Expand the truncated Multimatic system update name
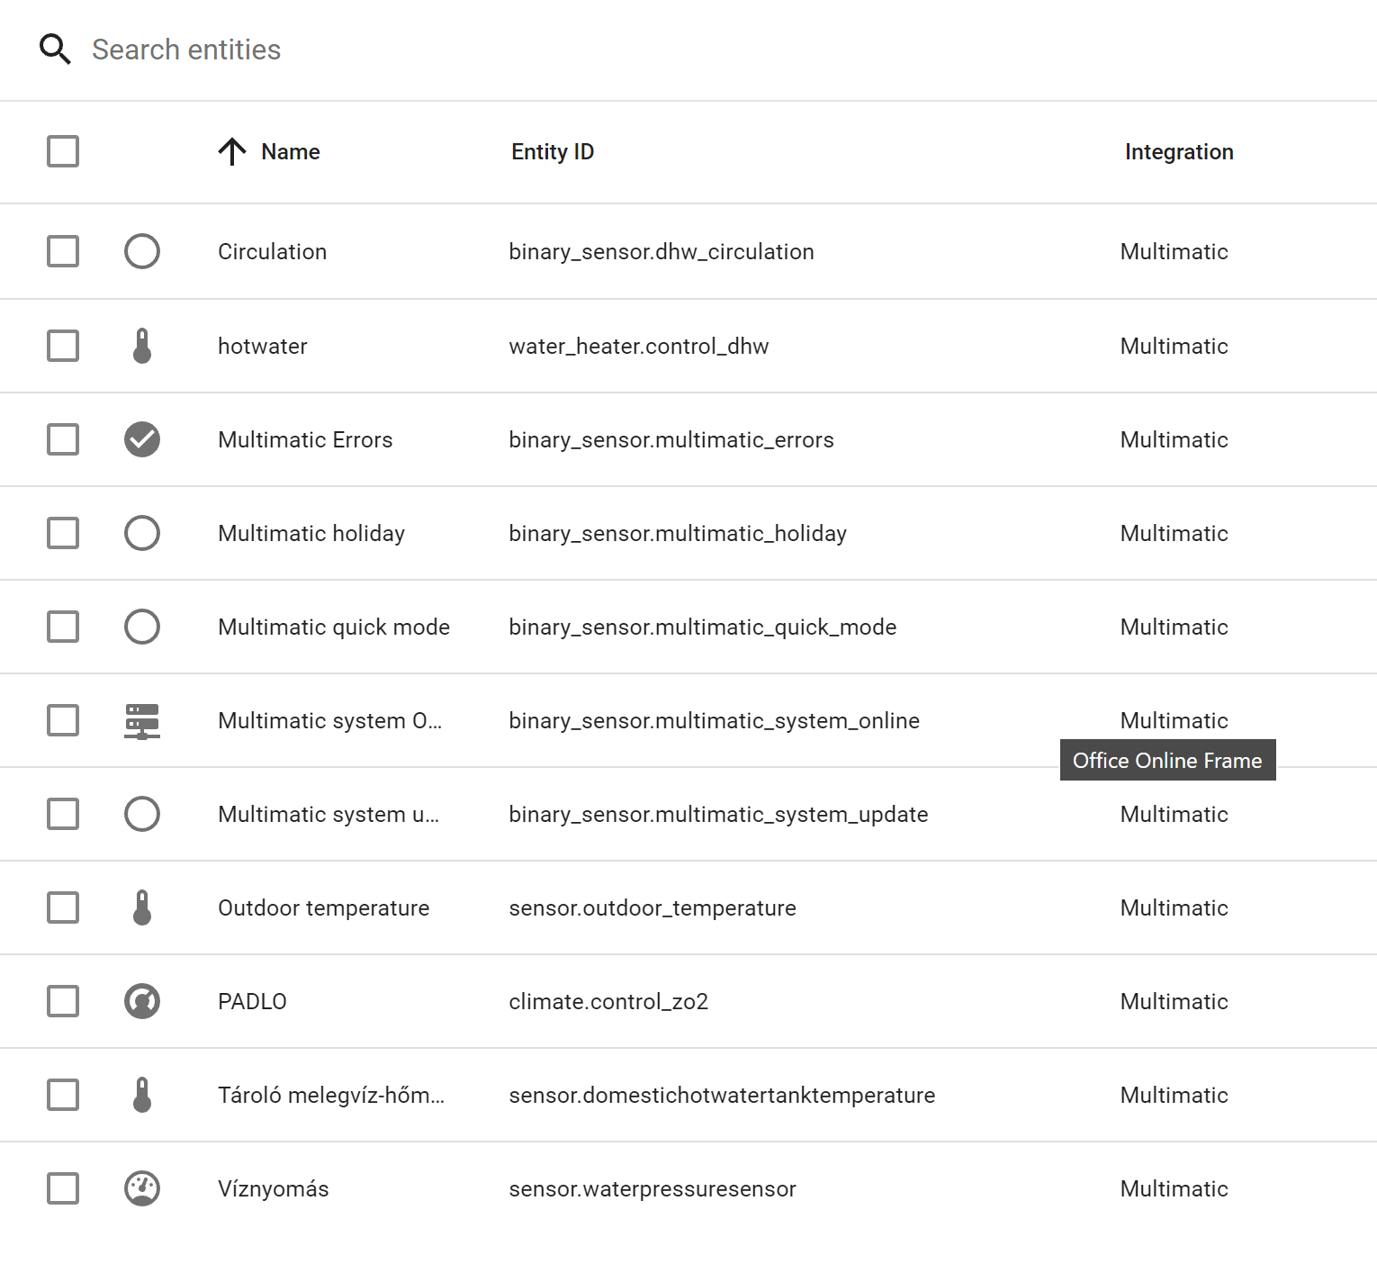This screenshot has width=1377, height=1282. 328,814
